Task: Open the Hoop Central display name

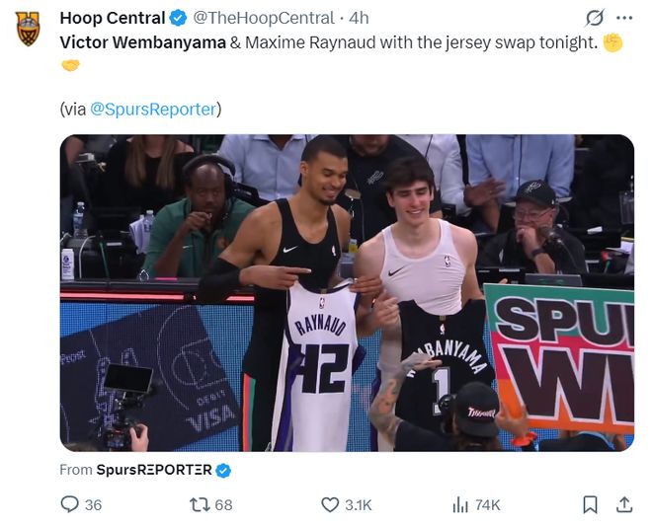Action: point(114,18)
